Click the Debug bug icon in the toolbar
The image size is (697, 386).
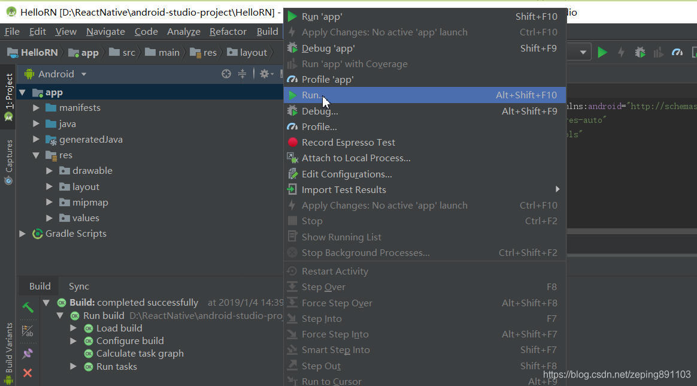pos(640,53)
